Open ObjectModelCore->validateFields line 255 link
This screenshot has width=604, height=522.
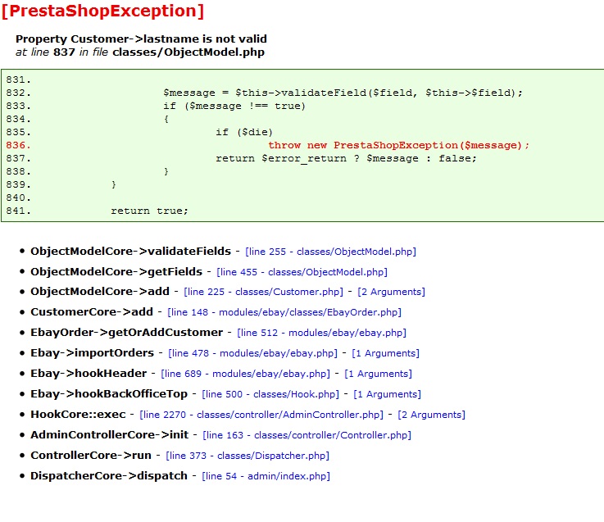(330, 252)
